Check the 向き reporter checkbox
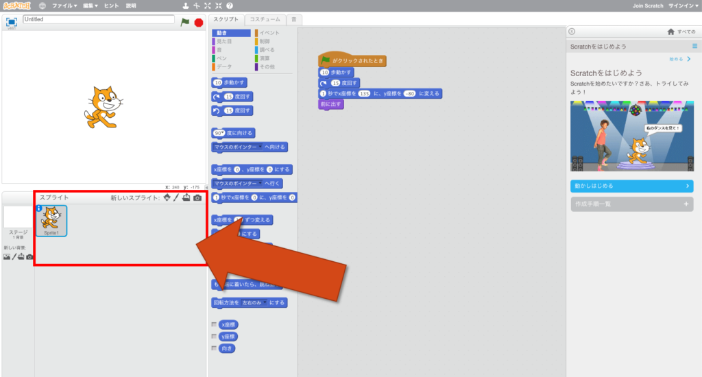Viewport: 702px width, 377px height. pyautogui.click(x=215, y=349)
